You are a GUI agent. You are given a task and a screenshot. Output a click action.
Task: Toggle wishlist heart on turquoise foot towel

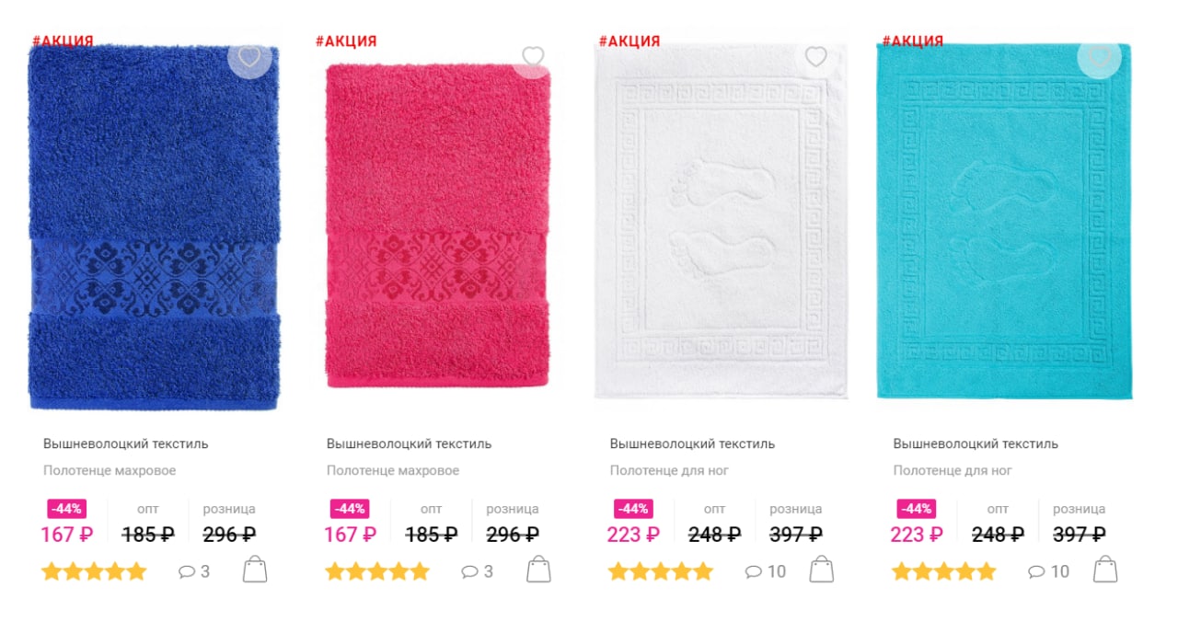click(1099, 57)
